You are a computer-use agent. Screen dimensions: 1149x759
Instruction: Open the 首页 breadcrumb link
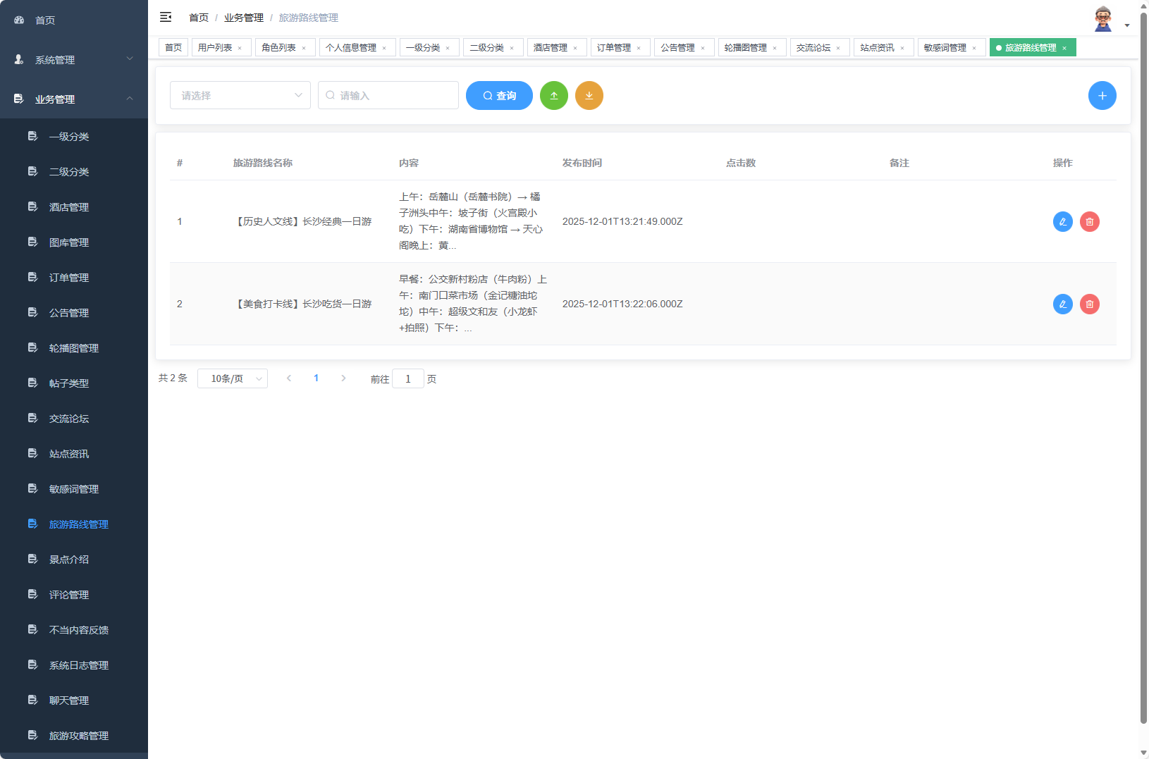click(x=198, y=17)
